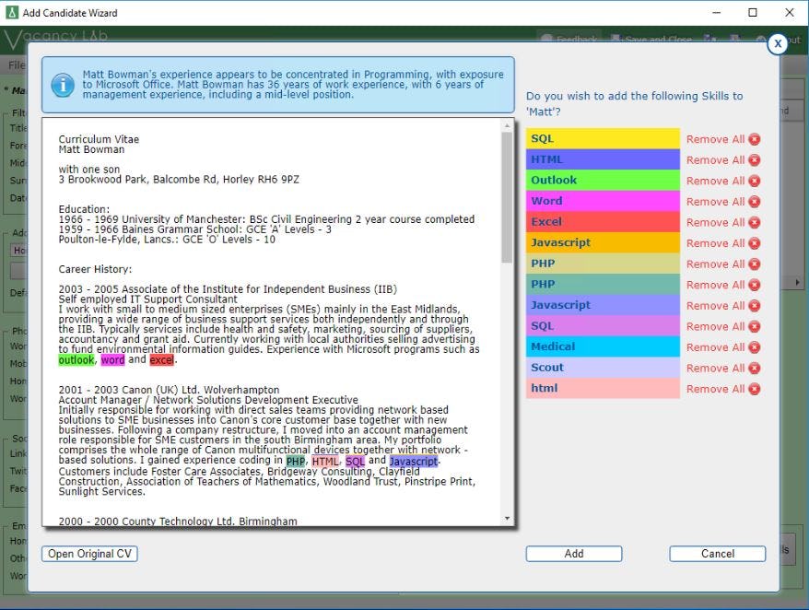
Task: Click the orange Javascript skill tag
Action: tap(603, 243)
